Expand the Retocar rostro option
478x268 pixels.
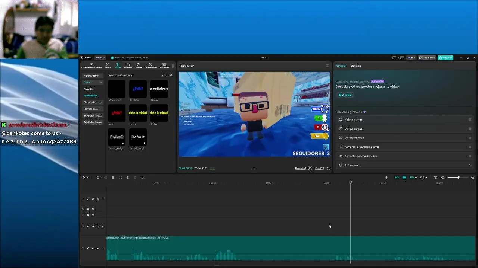click(470, 165)
